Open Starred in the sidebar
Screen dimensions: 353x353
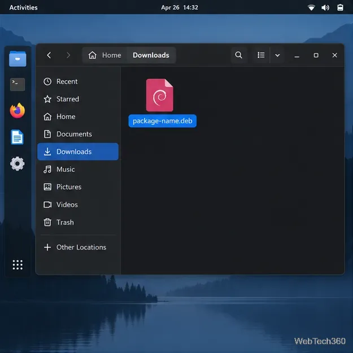[78, 99]
